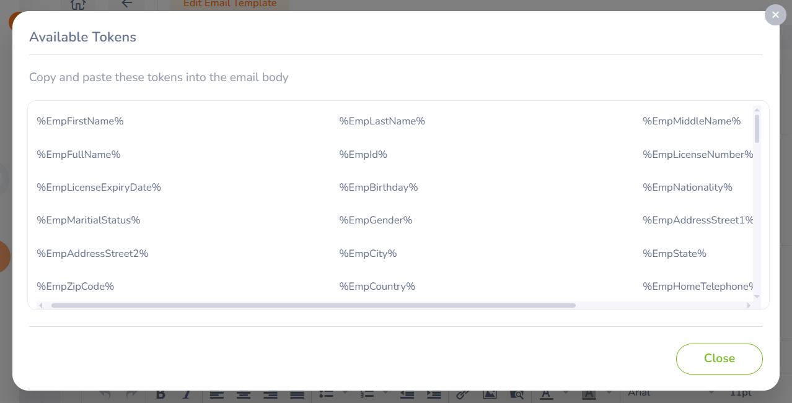Open the Arial font family dropdown

click(669, 393)
